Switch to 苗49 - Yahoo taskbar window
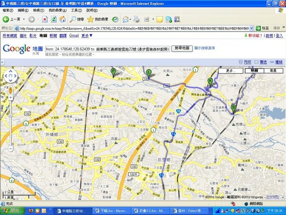Image resolution: width=286 pixels, height=215 pixels. coord(189,211)
